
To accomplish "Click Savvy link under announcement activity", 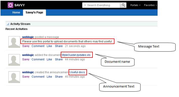I will tap(26, 77).
